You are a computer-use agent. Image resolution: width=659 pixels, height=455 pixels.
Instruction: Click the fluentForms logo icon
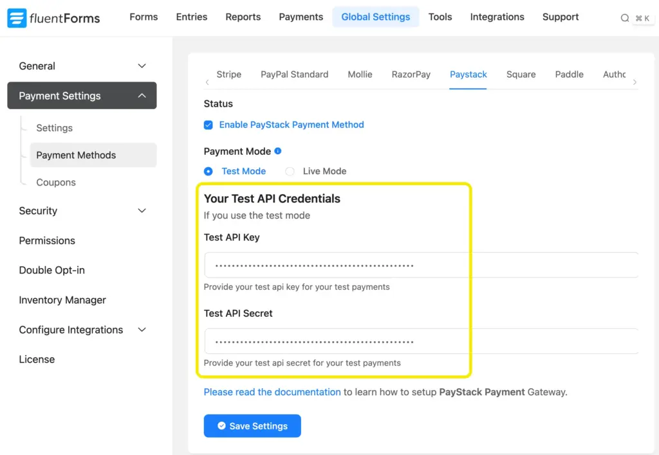click(16, 17)
